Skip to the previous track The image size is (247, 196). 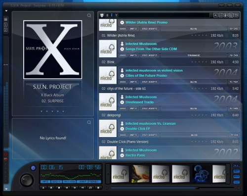pyautogui.click(x=67, y=188)
